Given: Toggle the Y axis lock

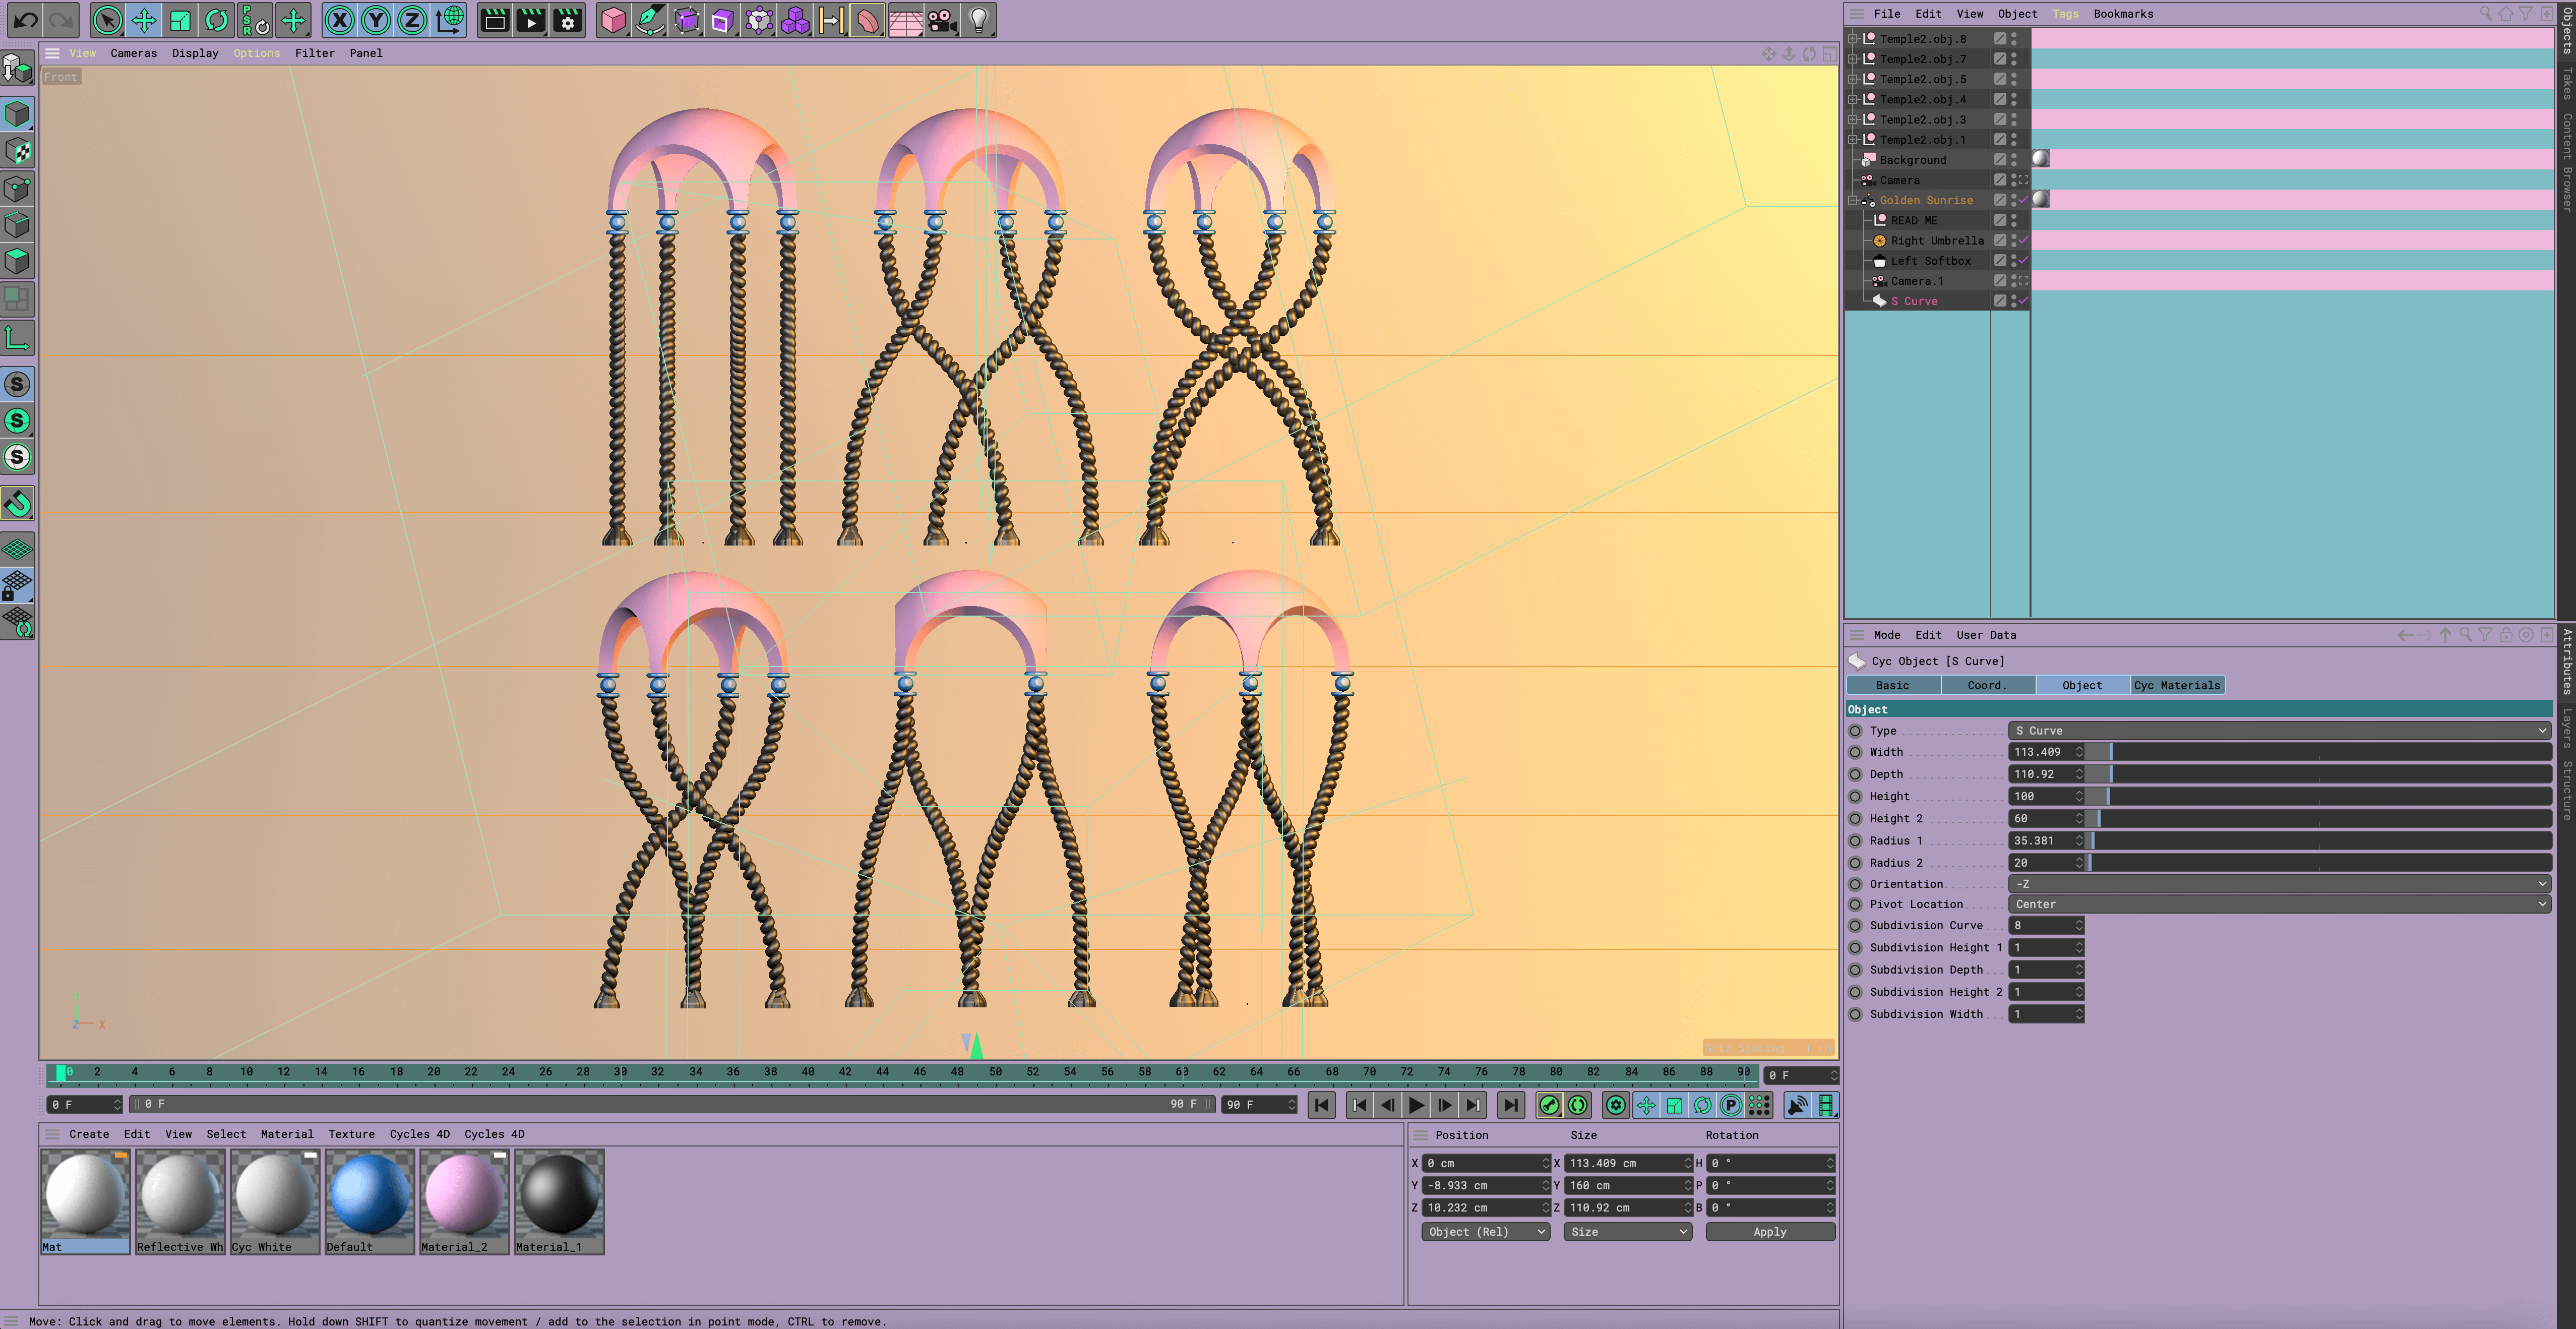Looking at the screenshot, I should click(375, 20).
